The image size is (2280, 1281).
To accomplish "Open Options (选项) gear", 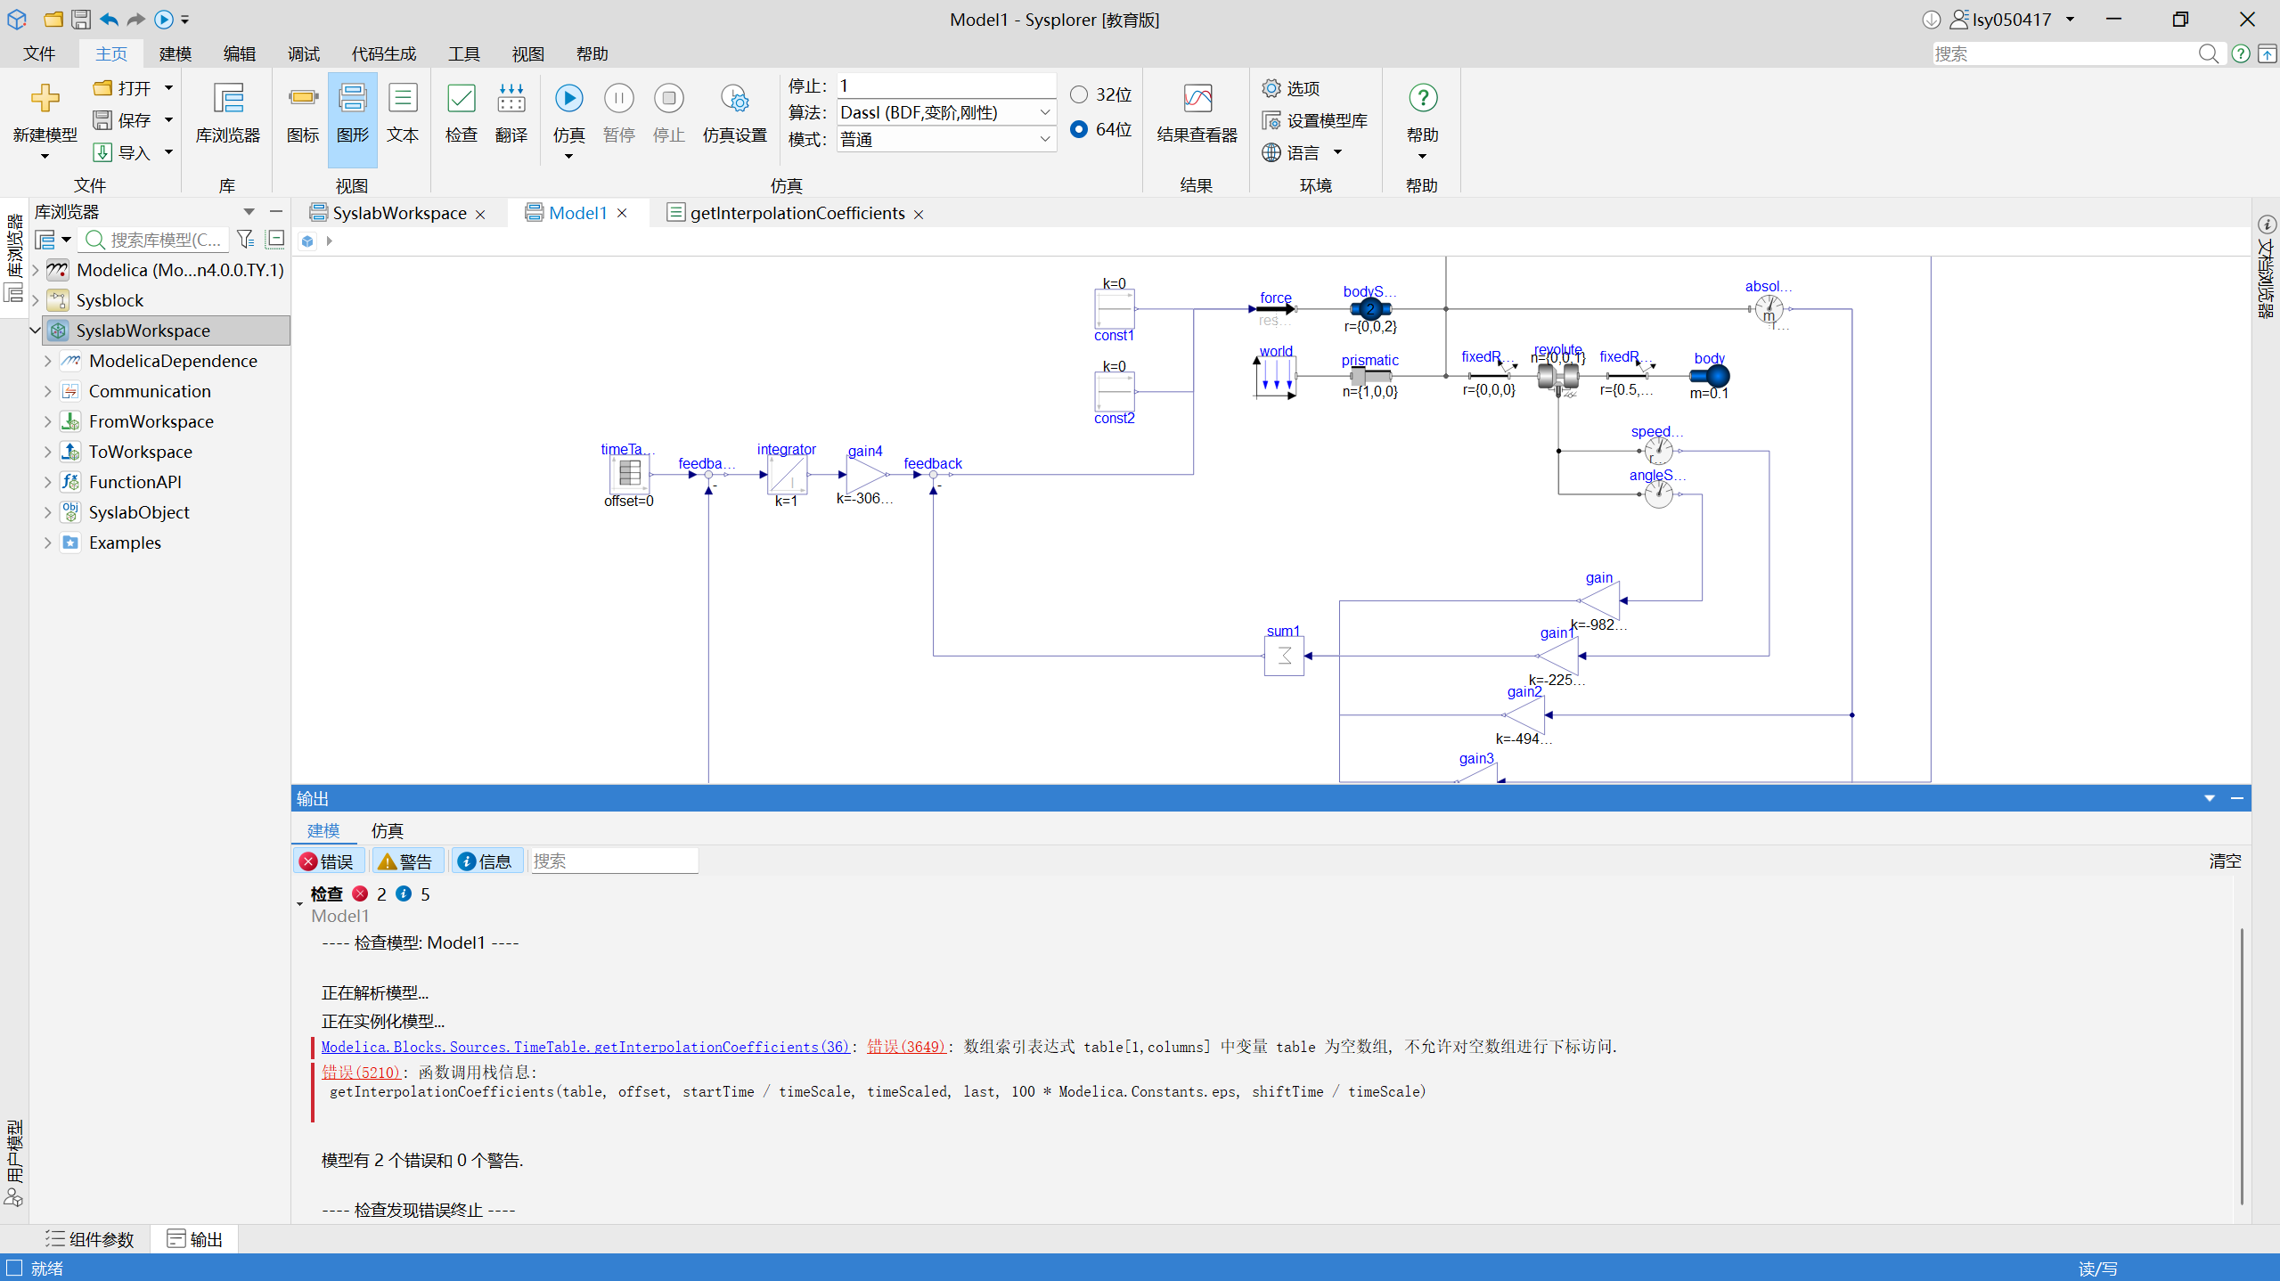I will pyautogui.click(x=1271, y=88).
